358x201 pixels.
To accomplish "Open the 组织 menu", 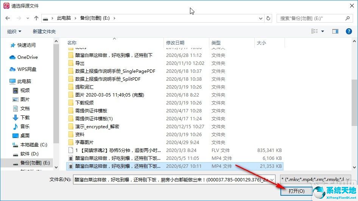I will point(14,31).
